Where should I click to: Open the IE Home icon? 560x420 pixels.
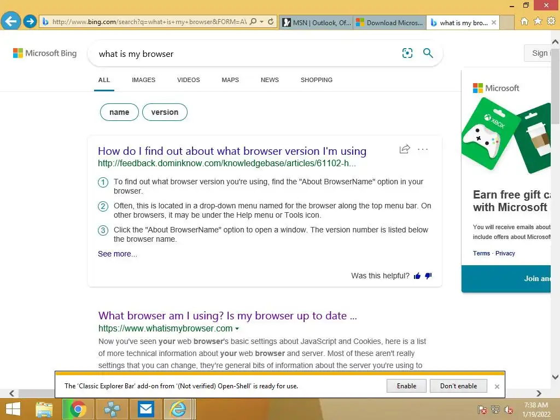pyautogui.click(x=524, y=21)
